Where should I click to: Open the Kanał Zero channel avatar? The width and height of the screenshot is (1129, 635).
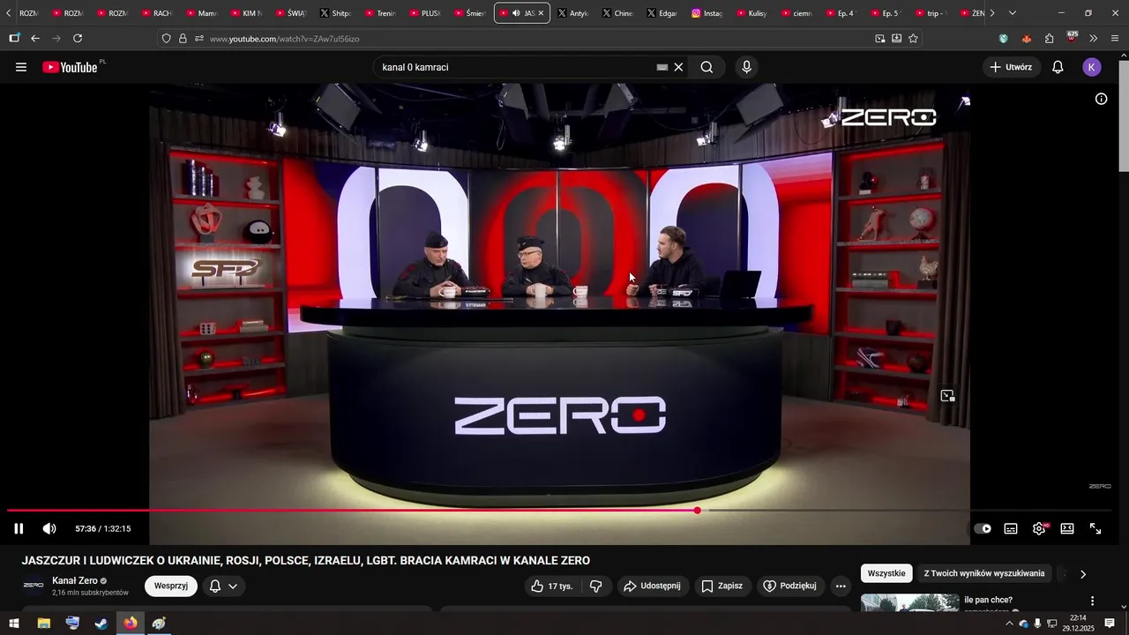click(34, 586)
